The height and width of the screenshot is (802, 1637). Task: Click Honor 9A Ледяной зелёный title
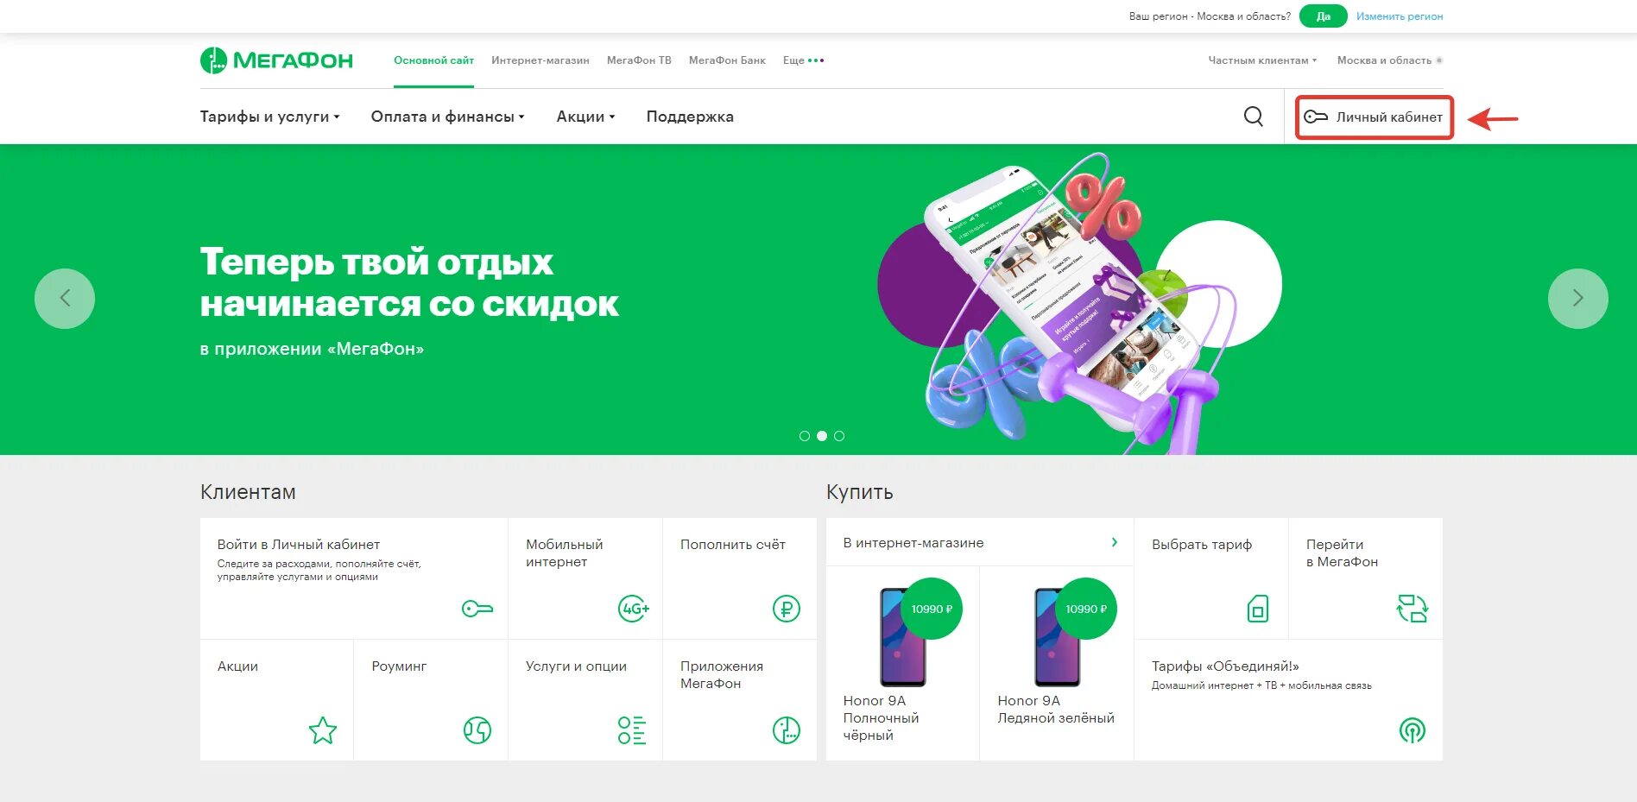(x=1056, y=710)
